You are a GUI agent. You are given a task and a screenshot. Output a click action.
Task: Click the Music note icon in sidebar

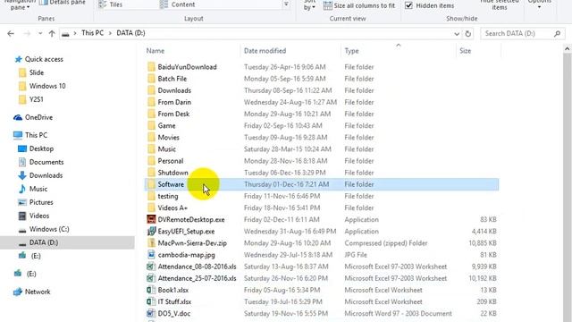click(21, 189)
